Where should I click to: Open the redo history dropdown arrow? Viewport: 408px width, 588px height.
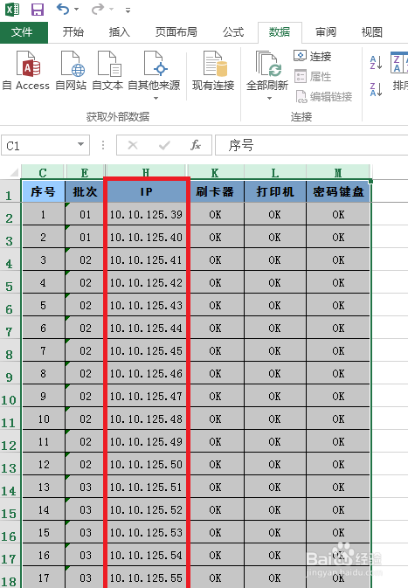pos(111,10)
